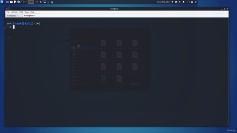Open the notifications bell icon
This screenshot has width=237, height=133.
coord(184,2)
